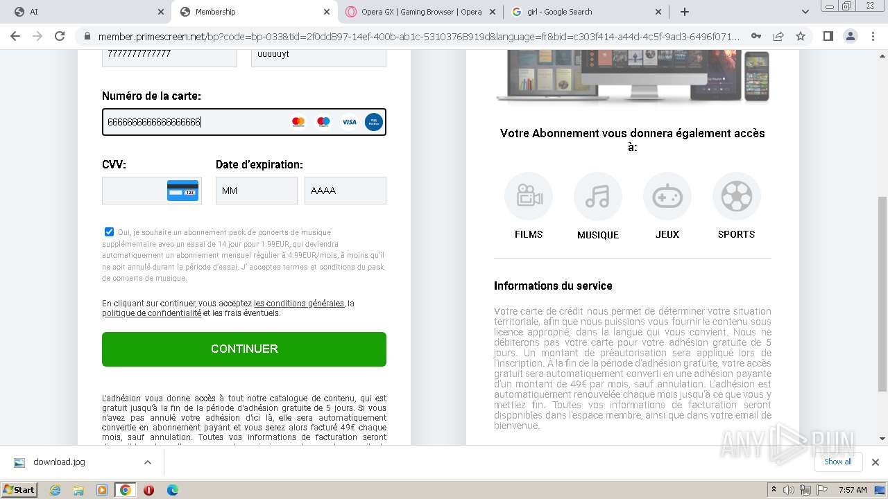The width and height of the screenshot is (888, 499).
Task: Open tab search dropdown arrow
Action: tap(805, 12)
